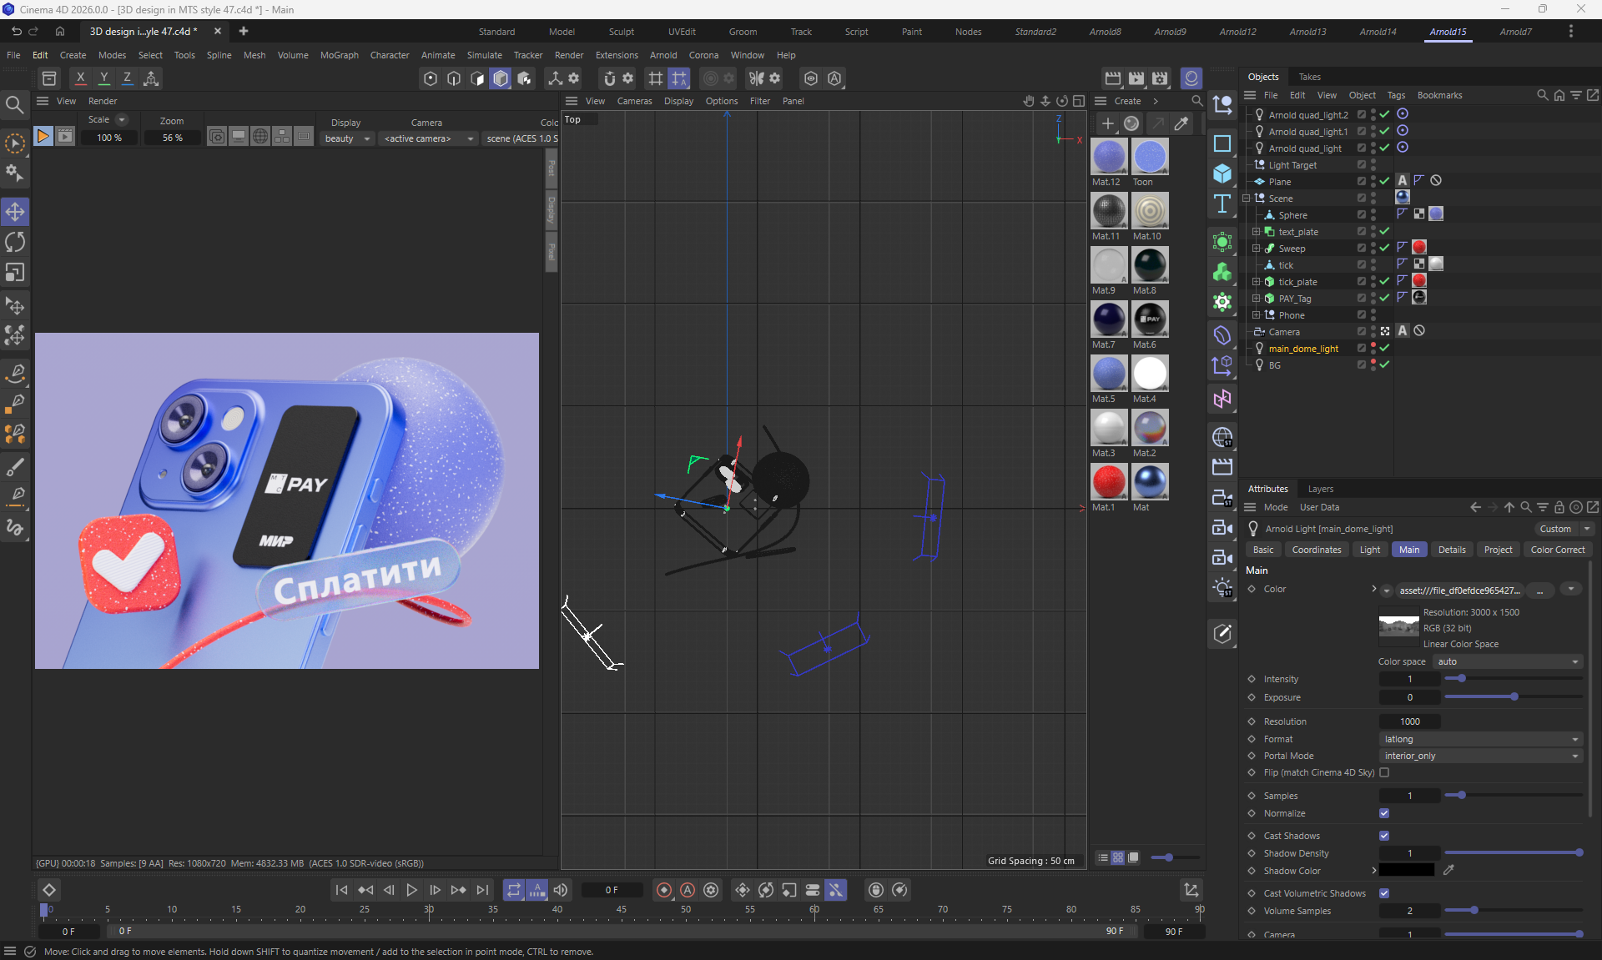1602x960 pixels.
Task: Expand the Phone object in tree
Action: [x=1256, y=315]
